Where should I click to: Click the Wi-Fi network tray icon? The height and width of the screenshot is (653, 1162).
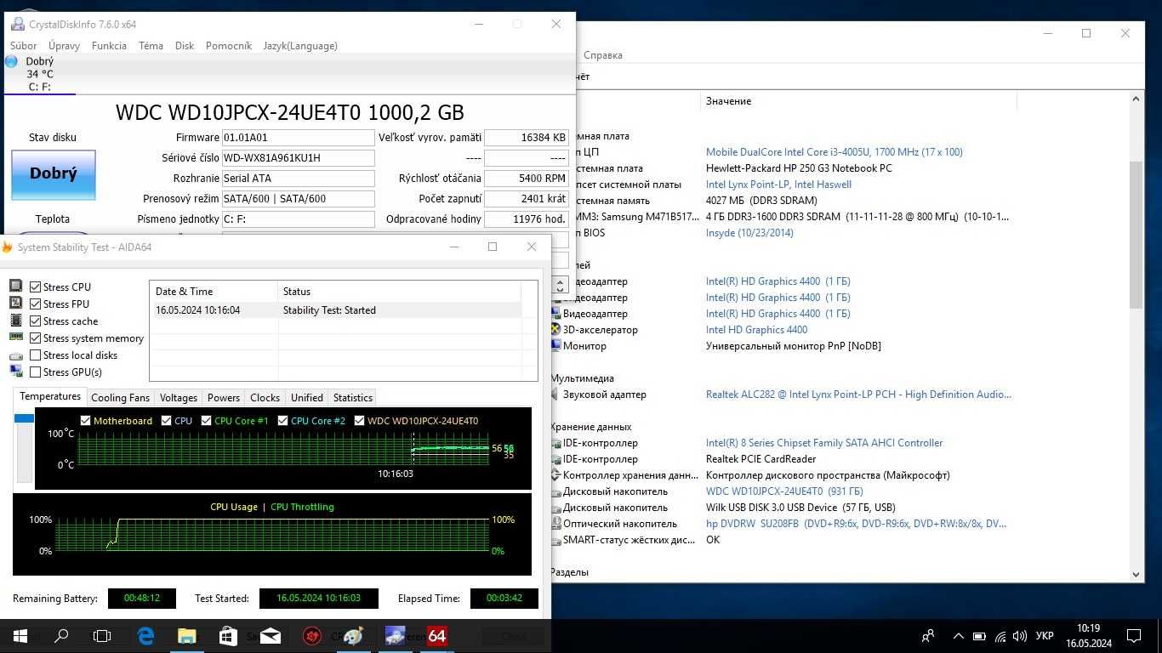click(x=1000, y=636)
